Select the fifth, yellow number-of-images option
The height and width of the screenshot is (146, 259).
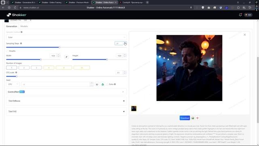pyautogui.click(x=64, y=68)
